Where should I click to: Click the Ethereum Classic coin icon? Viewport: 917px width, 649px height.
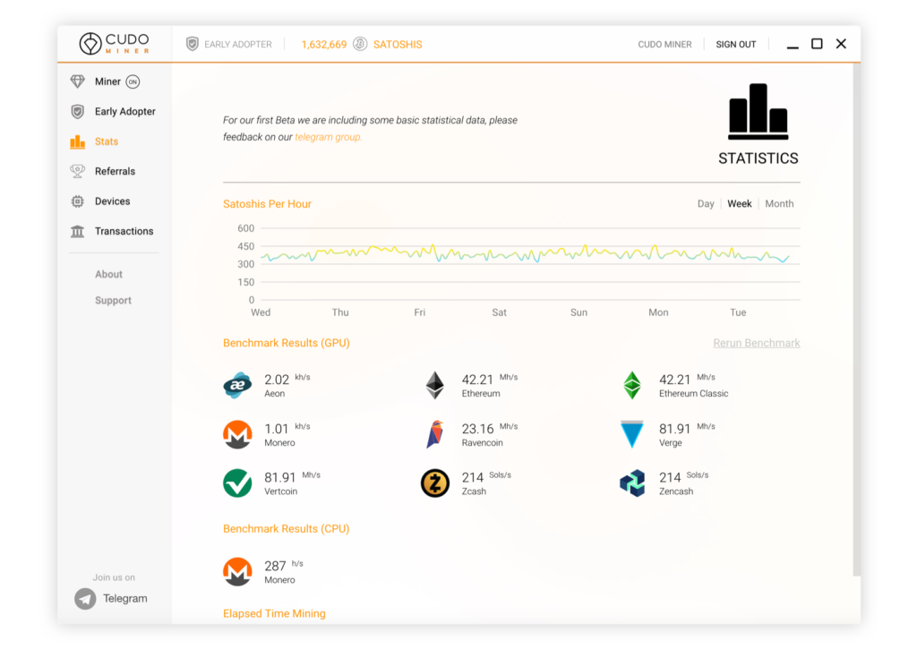coord(632,385)
